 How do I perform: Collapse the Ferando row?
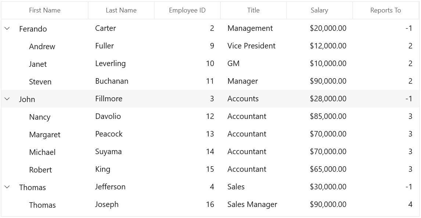[x=7, y=28]
